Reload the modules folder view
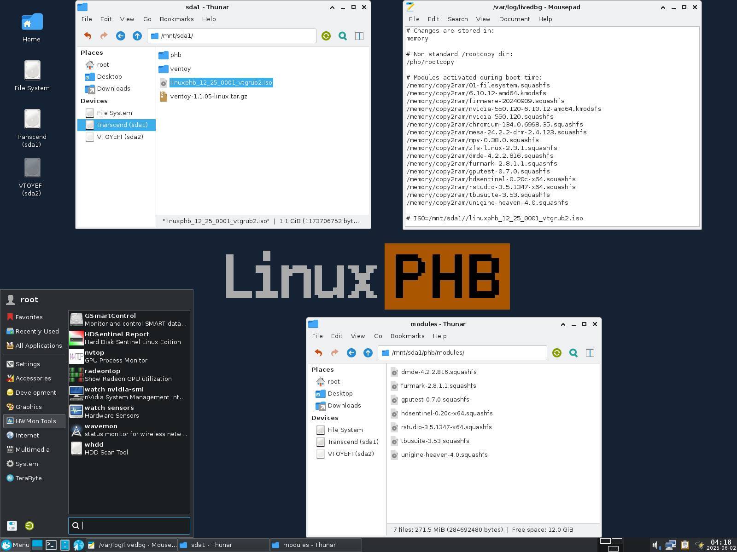Screen dimensions: 737x552 tap(557, 353)
